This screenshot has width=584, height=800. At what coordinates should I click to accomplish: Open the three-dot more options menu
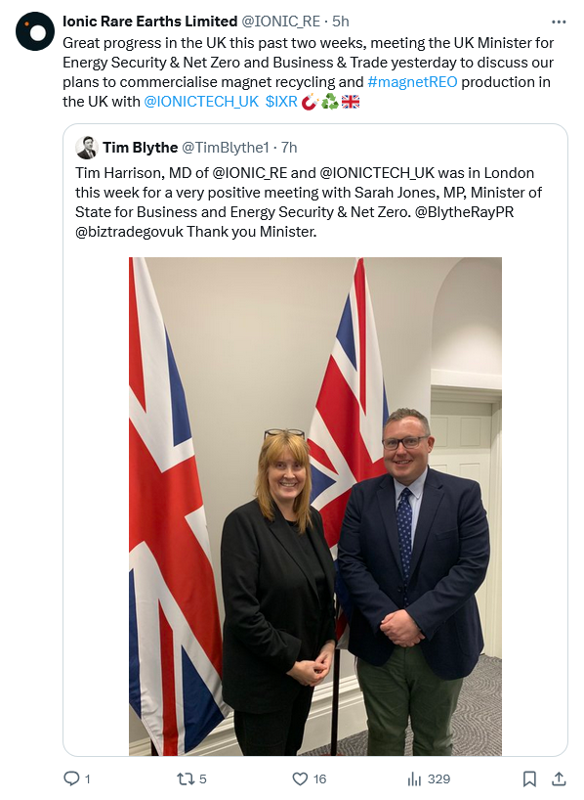coord(559,22)
